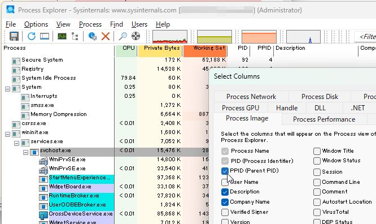The image size is (376, 224).
Task: Open the View menu
Action: pyautogui.click(x=63, y=24)
